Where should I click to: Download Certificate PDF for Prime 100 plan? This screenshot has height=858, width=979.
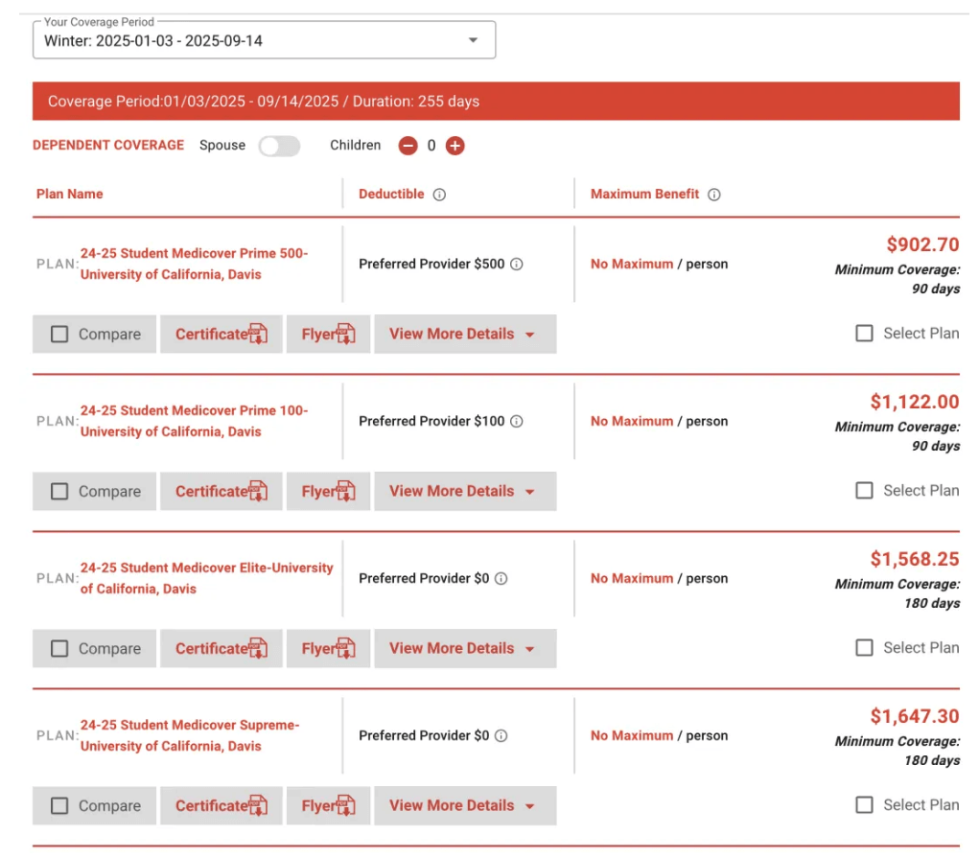click(221, 492)
